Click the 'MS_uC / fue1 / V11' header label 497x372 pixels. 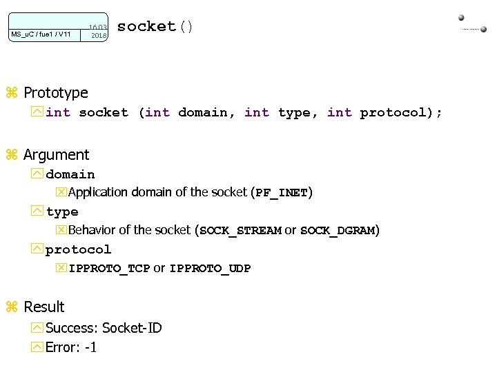click(x=41, y=34)
